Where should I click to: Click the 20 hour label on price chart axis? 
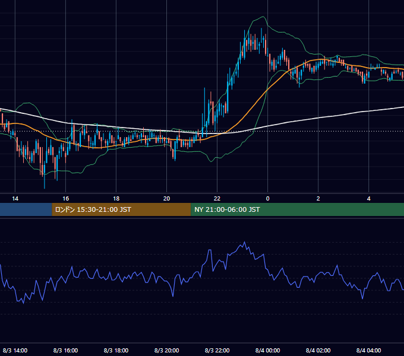click(167, 199)
